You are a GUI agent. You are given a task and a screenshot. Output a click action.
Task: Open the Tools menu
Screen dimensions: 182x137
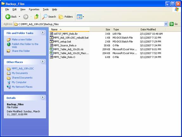pyautogui.click(x=46, y=10)
